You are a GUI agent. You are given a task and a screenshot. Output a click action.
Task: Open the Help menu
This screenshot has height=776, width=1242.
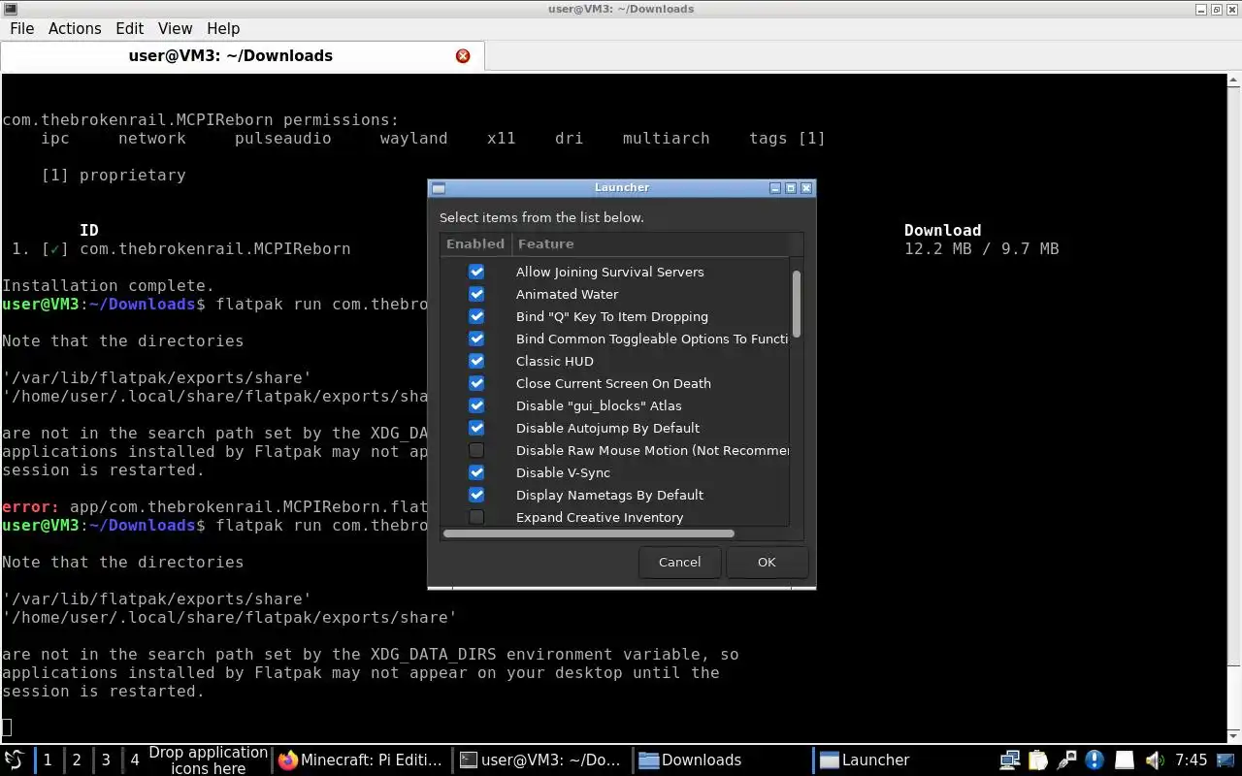pos(223,28)
